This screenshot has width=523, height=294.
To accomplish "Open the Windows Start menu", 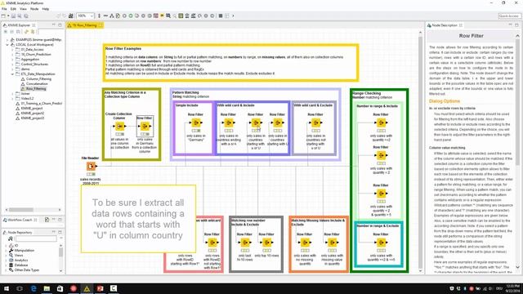I will pyautogui.click(x=7, y=288).
